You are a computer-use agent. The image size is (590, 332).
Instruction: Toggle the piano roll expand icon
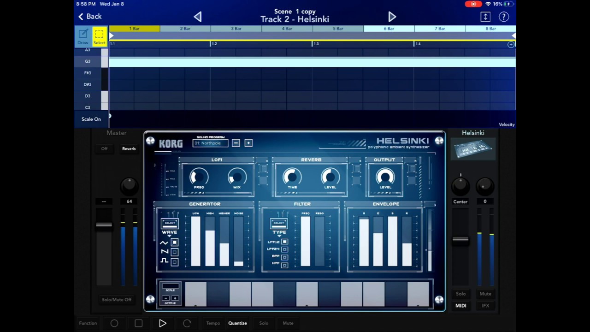tap(485, 17)
